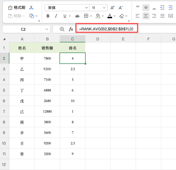Click the Paste (粘贴) clipboard icon
Image resolution: width=176 pixels, height=170 pixels.
coord(10,16)
